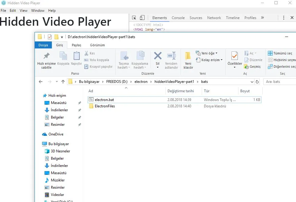296x202 pixels.
Task: Click Düzenle edit button in ribbon
Action: (x=254, y=60)
